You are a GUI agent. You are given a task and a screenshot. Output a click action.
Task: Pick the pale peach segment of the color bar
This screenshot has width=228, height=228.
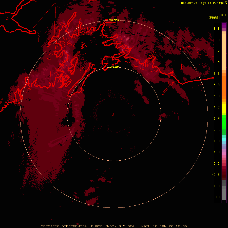coord(224,52)
